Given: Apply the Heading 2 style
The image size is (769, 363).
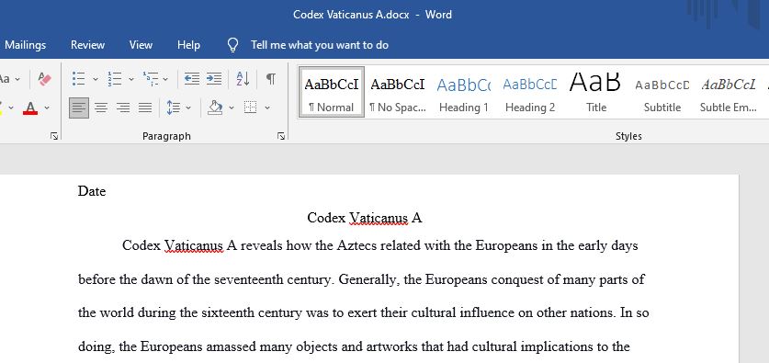Looking at the screenshot, I should (530, 92).
